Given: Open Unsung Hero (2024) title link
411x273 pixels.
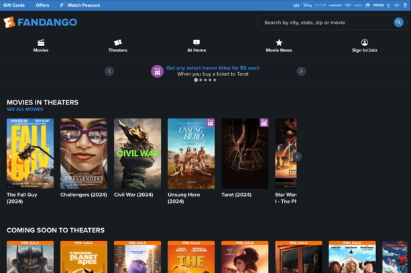Looking at the screenshot, I should pyautogui.click(x=184, y=198).
